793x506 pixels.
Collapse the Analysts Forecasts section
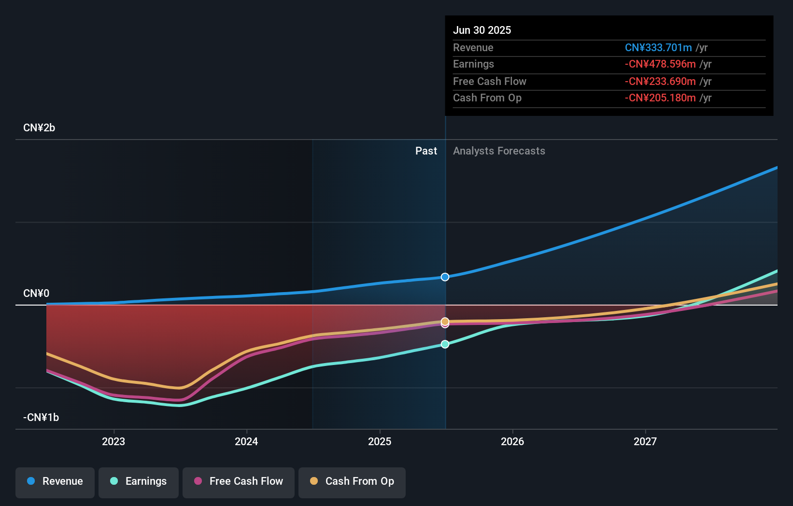(499, 151)
